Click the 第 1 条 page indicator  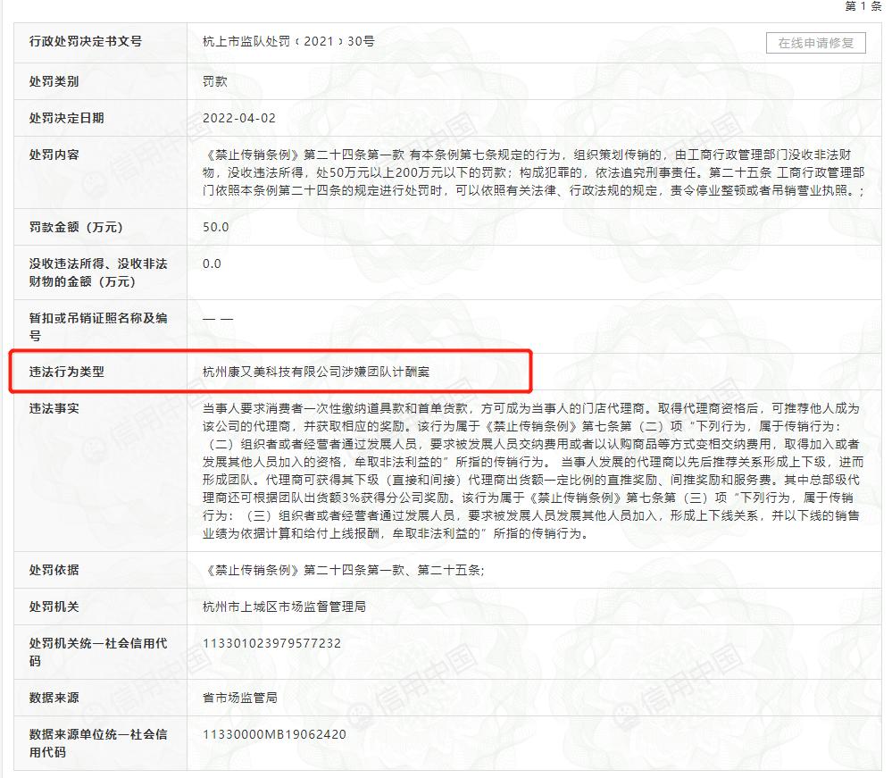point(863,8)
